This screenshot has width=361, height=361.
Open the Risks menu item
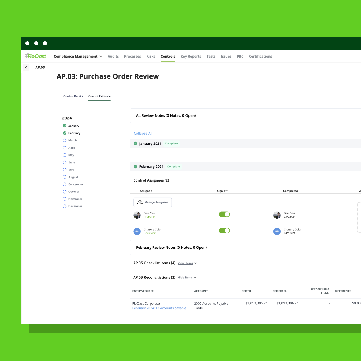151,56
